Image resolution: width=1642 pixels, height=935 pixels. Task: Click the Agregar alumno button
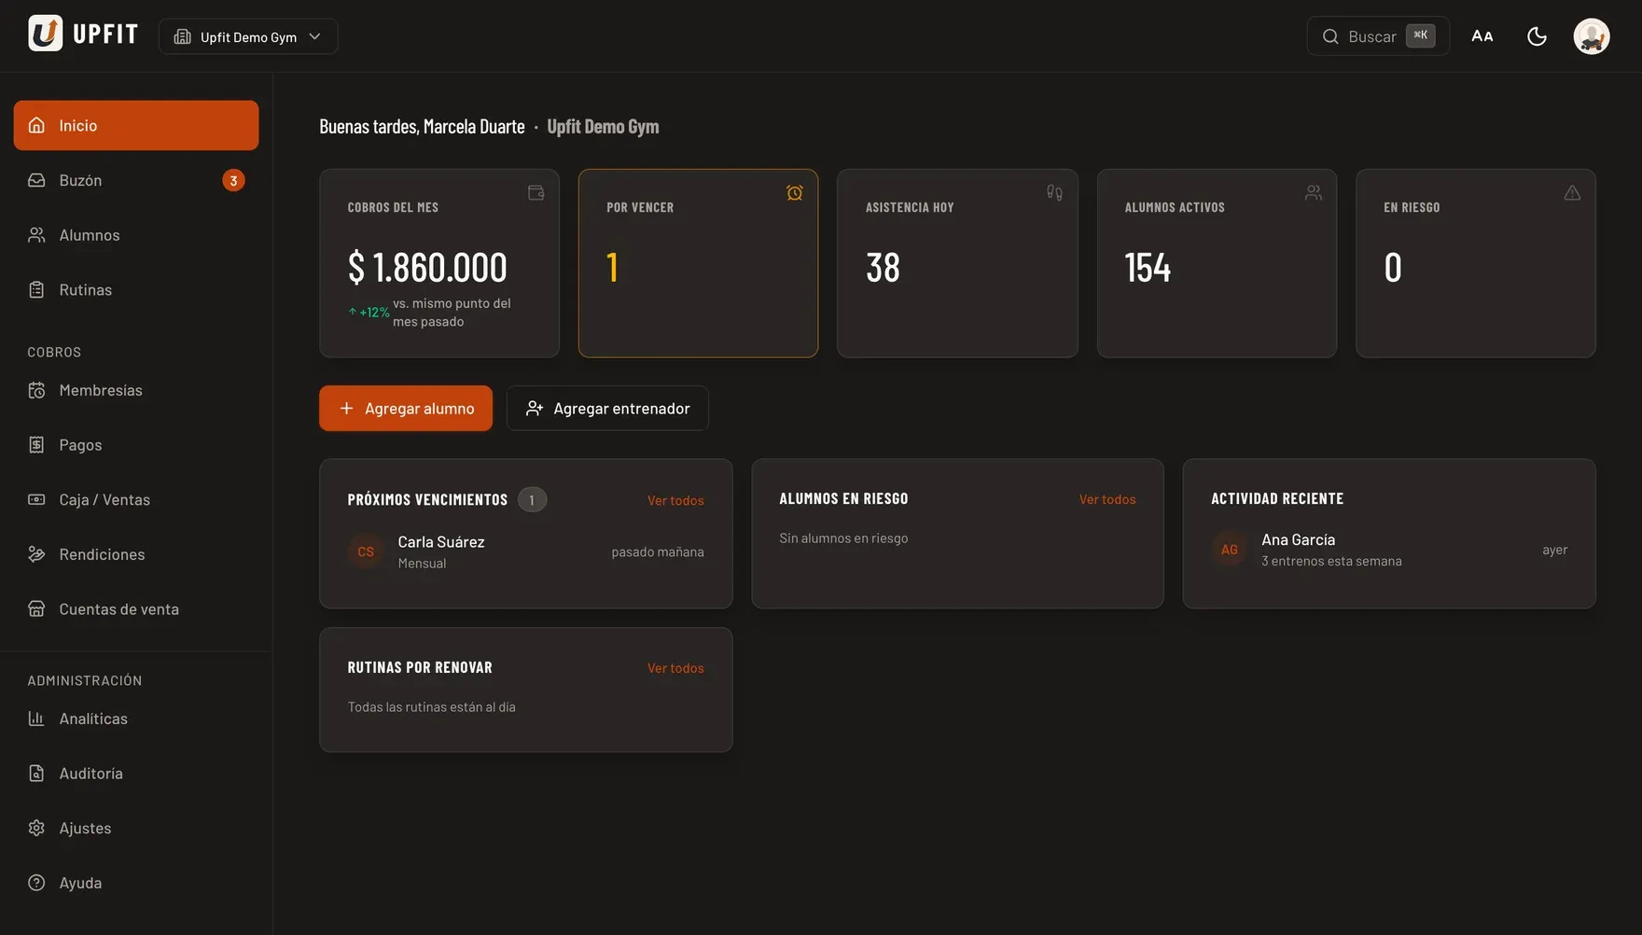click(406, 409)
